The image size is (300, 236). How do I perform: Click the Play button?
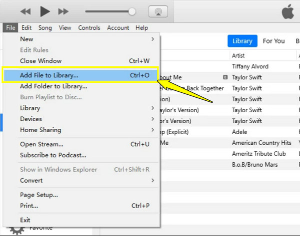click(x=45, y=11)
